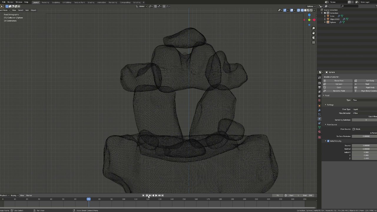Click the pan hand viewport gizmo

[313, 33]
